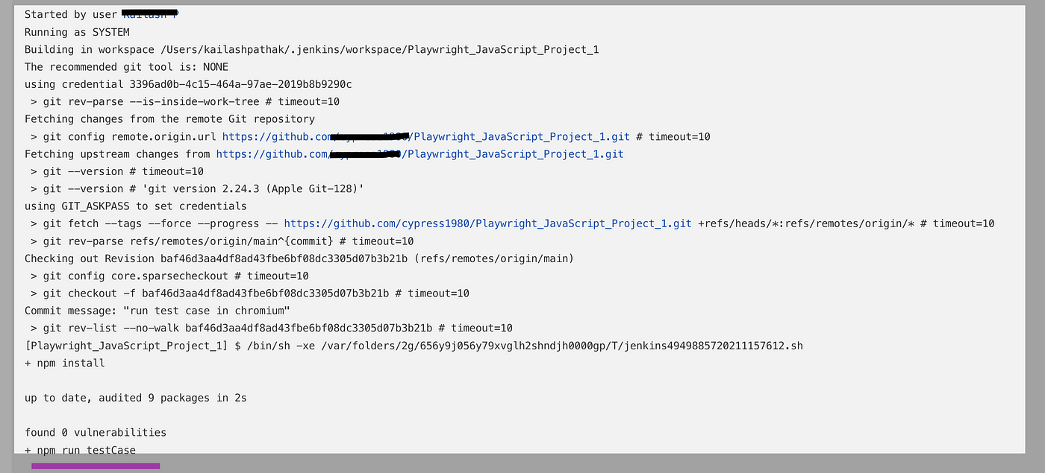
Task: Click the Running as SYSTEM line
Action: tap(77, 32)
